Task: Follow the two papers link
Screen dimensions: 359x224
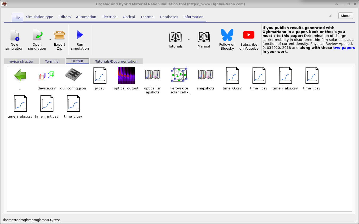Action: (344, 48)
